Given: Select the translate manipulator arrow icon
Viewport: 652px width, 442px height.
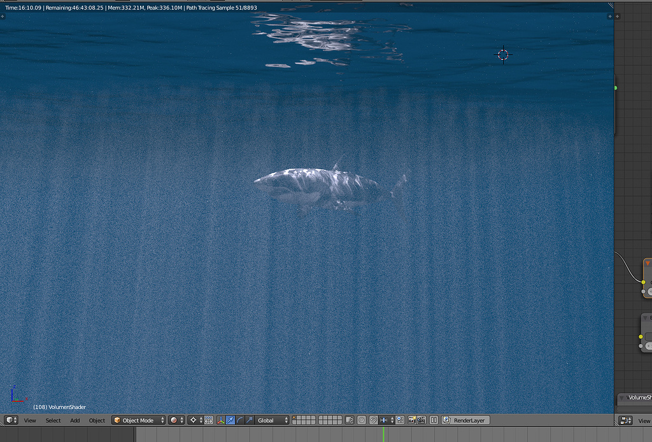Looking at the screenshot, I should click(230, 420).
